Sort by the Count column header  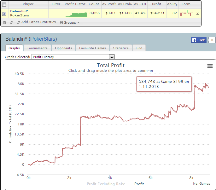(94, 4)
